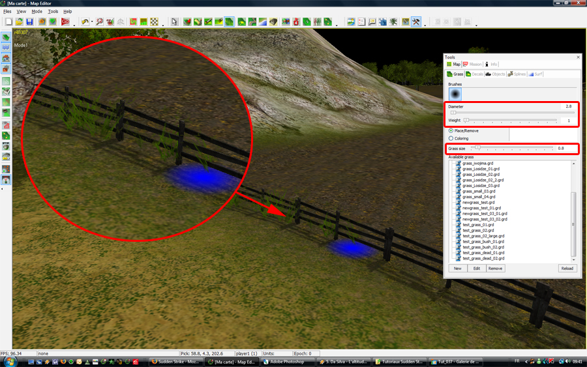Click the Diameter slider handle
The image size is (587, 367).
[453, 112]
